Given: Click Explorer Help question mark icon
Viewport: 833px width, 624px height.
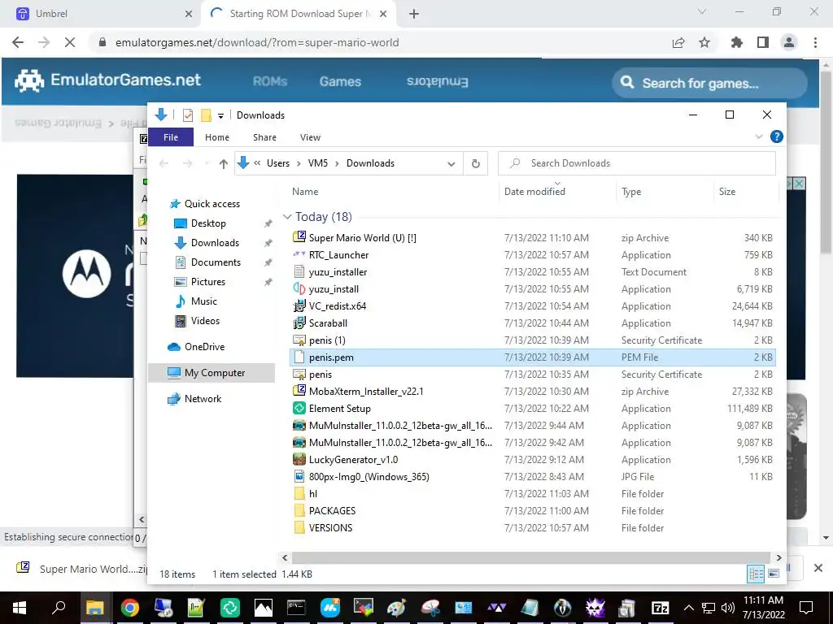Looking at the screenshot, I should pyautogui.click(x=776, y=136).
